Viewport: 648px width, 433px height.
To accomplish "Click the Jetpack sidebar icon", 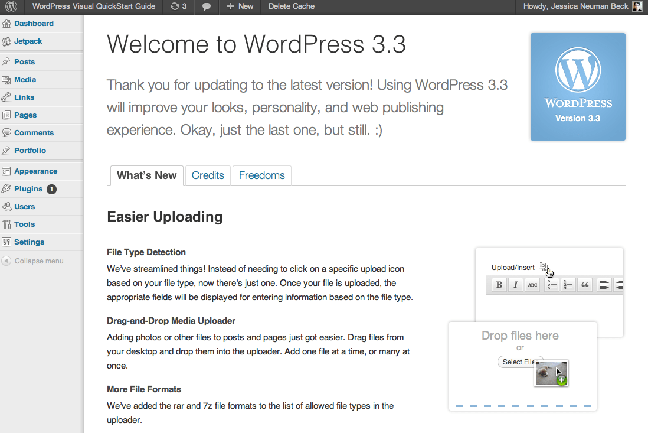I will [6, 41].
